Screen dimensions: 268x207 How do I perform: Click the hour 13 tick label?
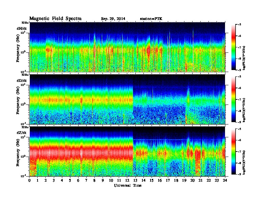pyautogui.click(x=135, y=180)
